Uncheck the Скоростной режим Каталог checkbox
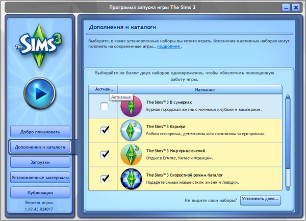306x221 pixels. 105,178
